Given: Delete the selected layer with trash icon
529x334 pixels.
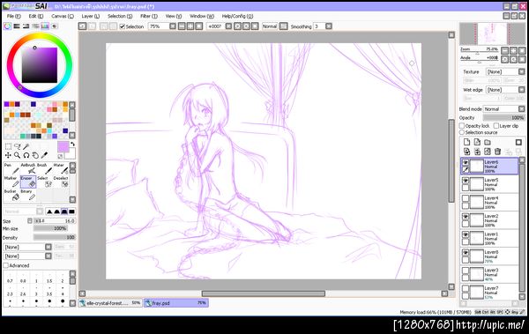Looking at the screenshot, I should click(x=497, y=152).
